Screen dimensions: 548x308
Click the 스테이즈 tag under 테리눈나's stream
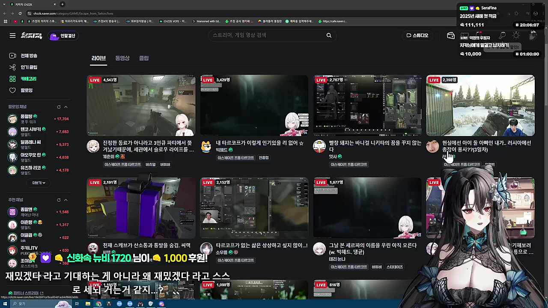pos(395,267)
